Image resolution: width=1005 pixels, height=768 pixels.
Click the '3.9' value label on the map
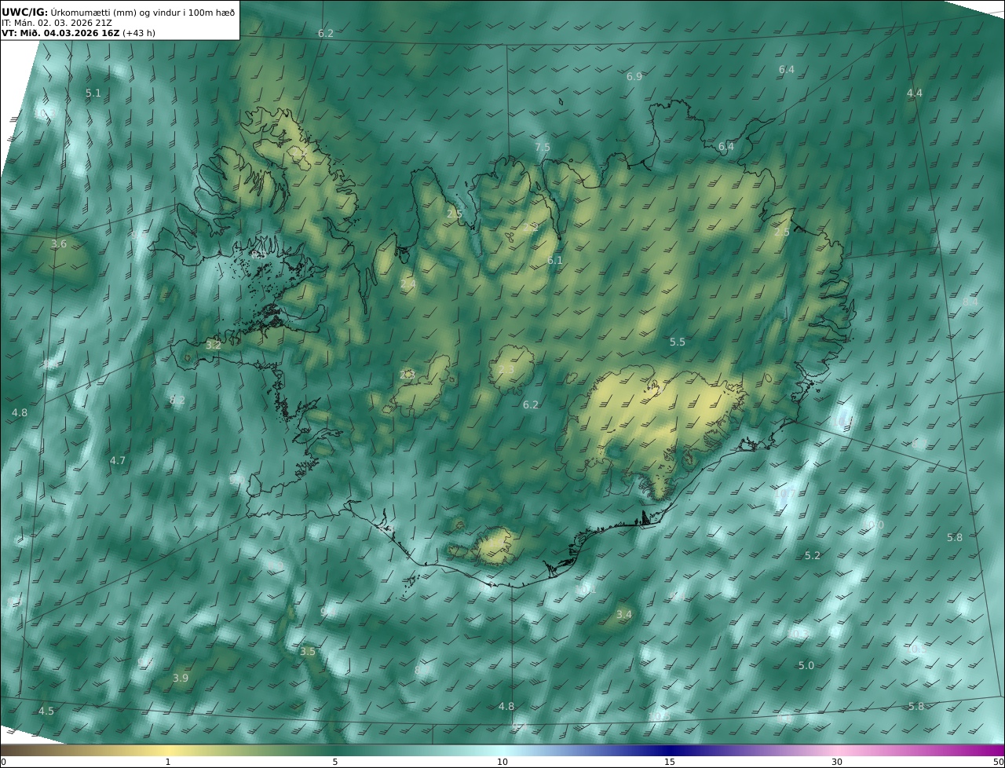[x=181, y=678]
